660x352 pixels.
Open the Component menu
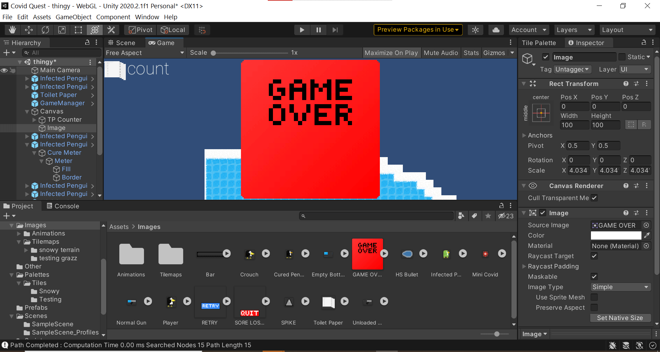[x=113, y=17]
